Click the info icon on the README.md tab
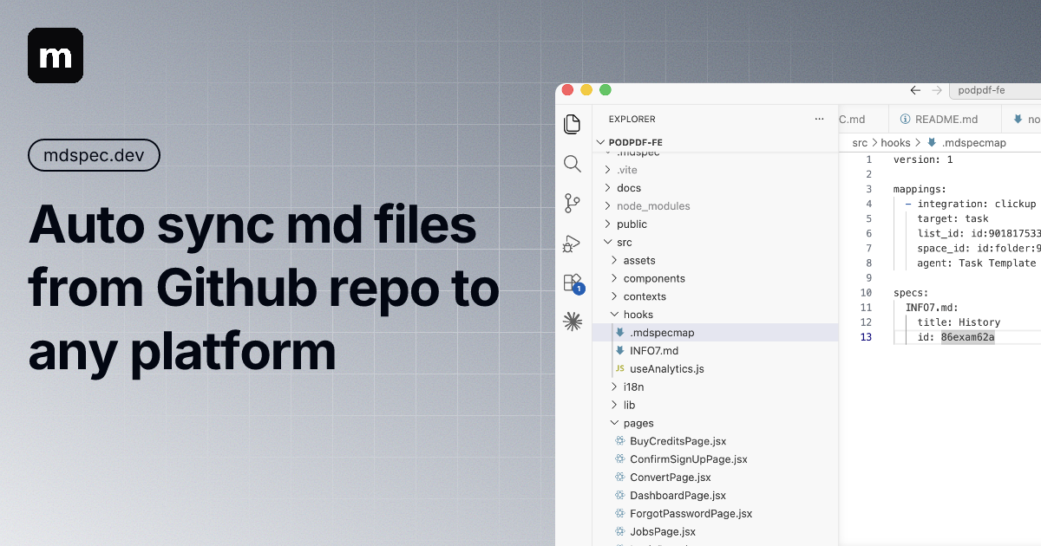The image size is (1041, 546). [x=905, y=119]
